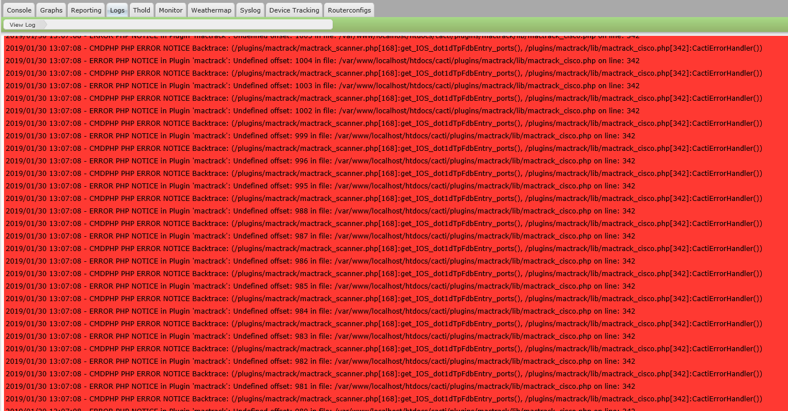The height and width of the screenshot is (411, 788).
Task: Click the Undefined offset 988 log entry
Action: coord(320,211)
